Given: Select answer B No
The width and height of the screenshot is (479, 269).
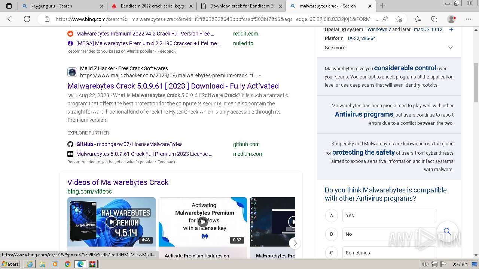Looking at the screenshot, I should [x=390, y=234].
